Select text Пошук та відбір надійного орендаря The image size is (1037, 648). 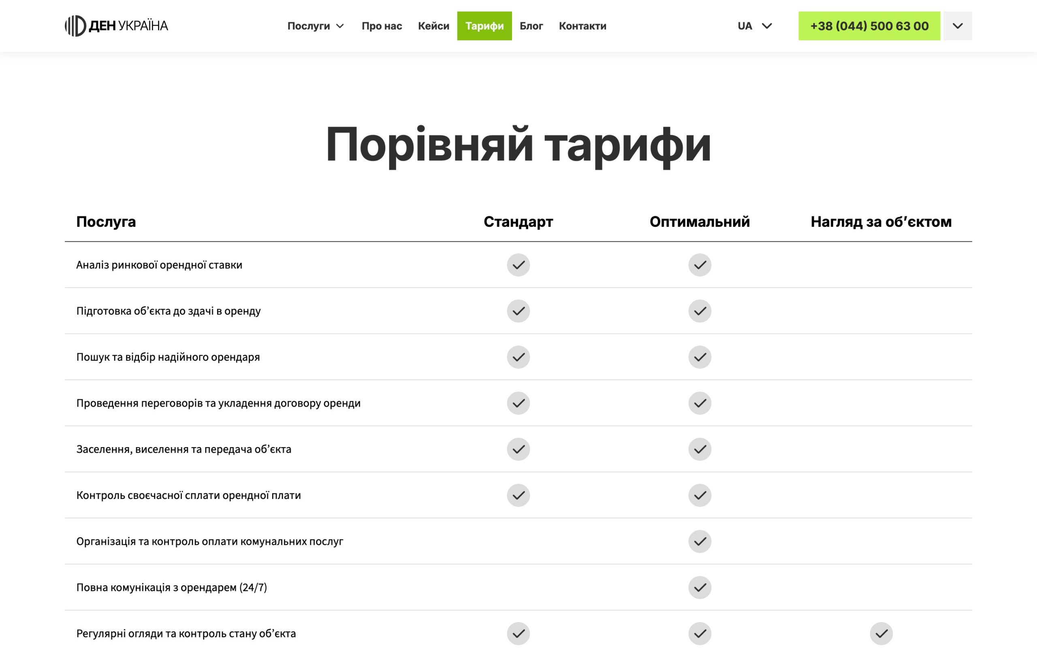(168, 357)
